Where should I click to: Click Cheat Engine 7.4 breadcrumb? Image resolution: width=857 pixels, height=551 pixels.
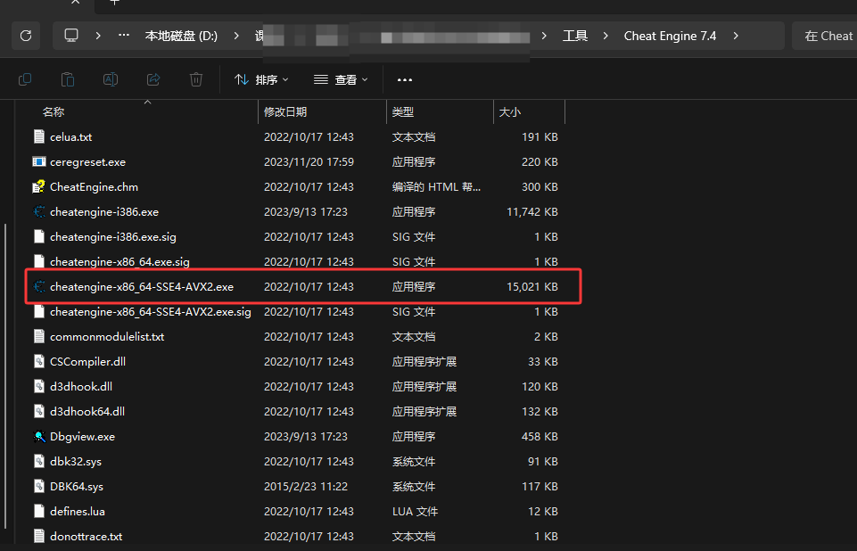click(670, 36)
